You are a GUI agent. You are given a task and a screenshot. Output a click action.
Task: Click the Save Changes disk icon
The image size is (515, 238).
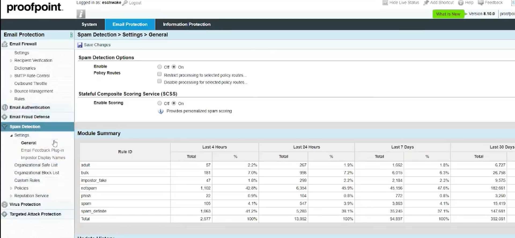80,45
